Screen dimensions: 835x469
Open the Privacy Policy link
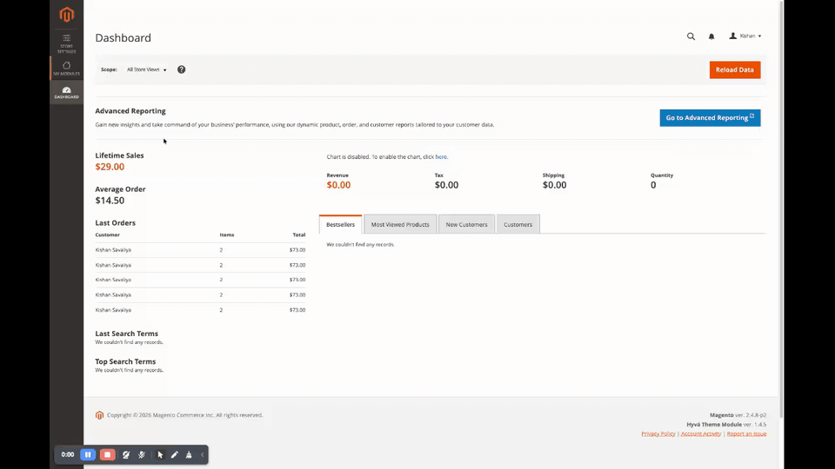pos(658,434)
